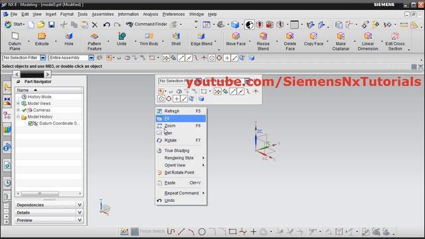Open the Rendering Style submenu

click(x=181, y=158)
